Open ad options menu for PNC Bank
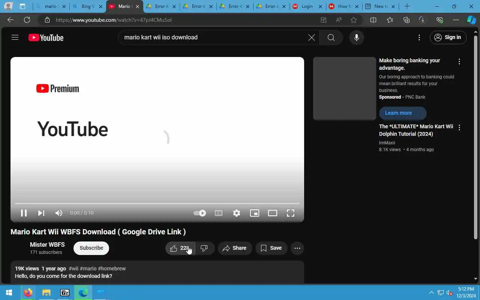 coord(459,61)
